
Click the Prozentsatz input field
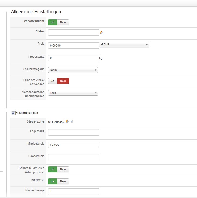click(x=73, y=58)
